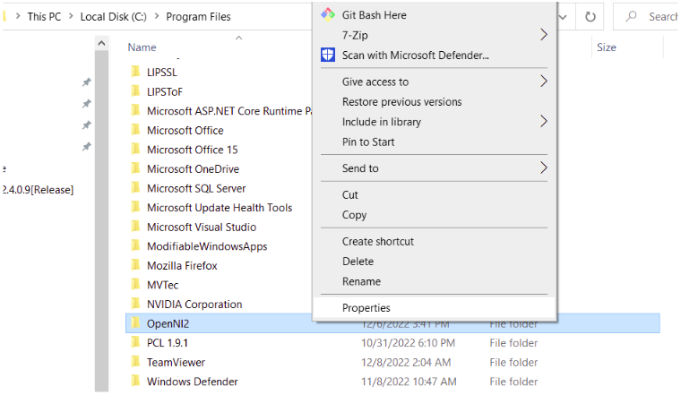681x395 pixels.
Task: Click the Microsoft Office 15 folder icon
Action: pos(135,150)
